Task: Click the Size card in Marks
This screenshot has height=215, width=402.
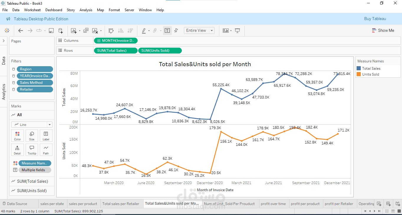Action: (32, 136)
